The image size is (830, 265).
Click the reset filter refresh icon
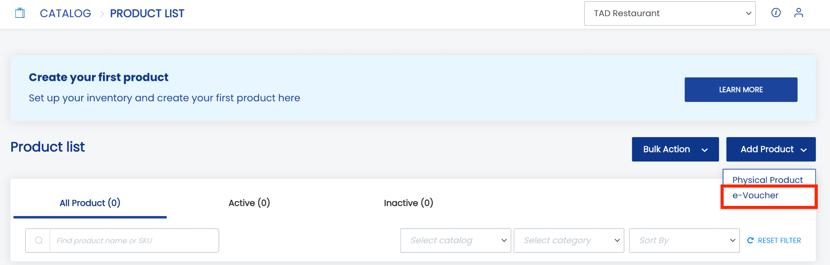[750, 240]
